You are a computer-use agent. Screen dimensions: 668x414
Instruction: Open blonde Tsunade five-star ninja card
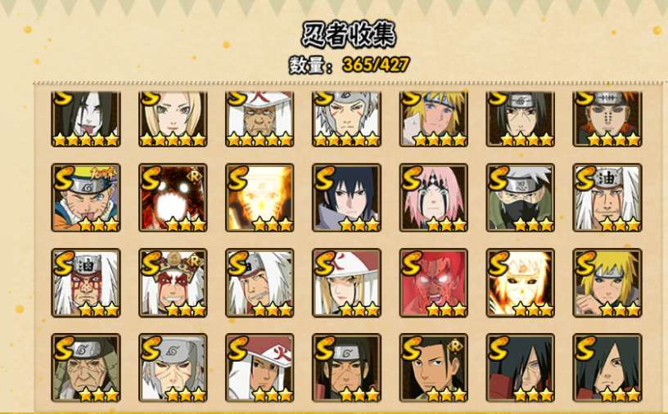173,119
